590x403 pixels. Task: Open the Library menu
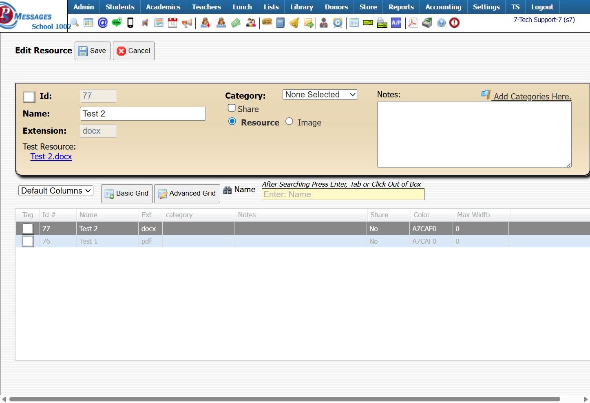(x=302, y=7)
